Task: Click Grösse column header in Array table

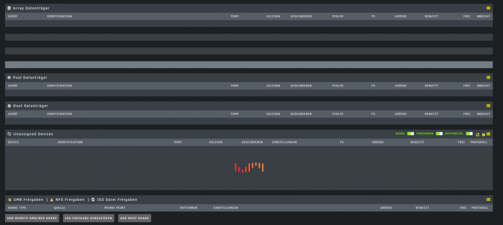Action: (x=401, y=17)
